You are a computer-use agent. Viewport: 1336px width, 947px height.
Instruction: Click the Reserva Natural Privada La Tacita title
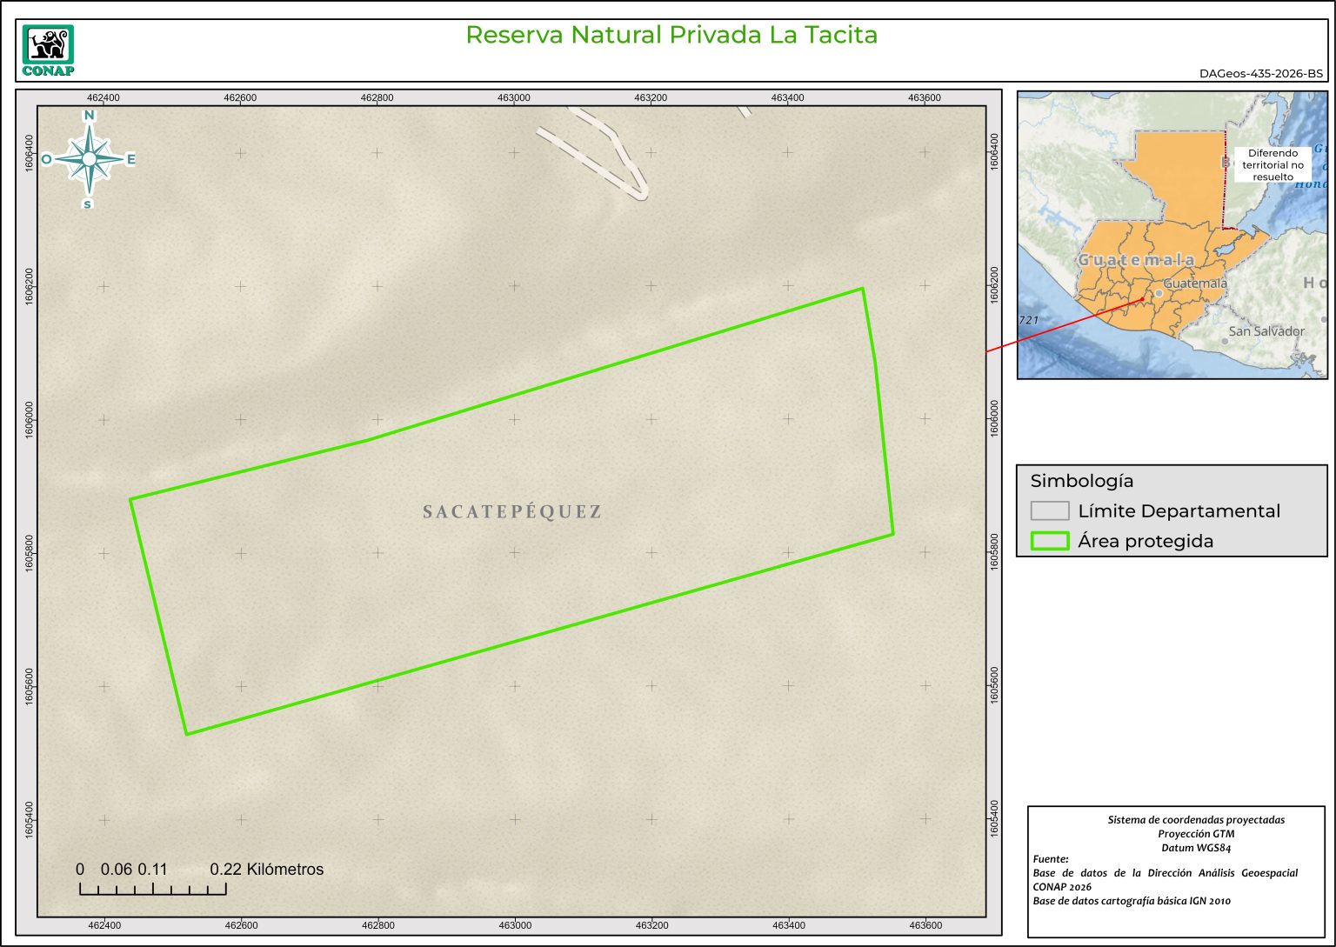coord(671,35)
